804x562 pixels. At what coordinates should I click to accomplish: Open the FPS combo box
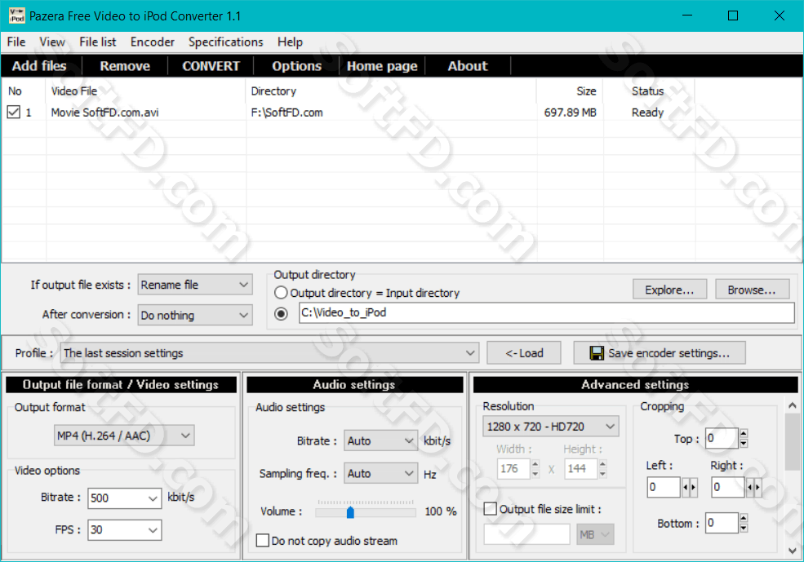coord(125,529)
